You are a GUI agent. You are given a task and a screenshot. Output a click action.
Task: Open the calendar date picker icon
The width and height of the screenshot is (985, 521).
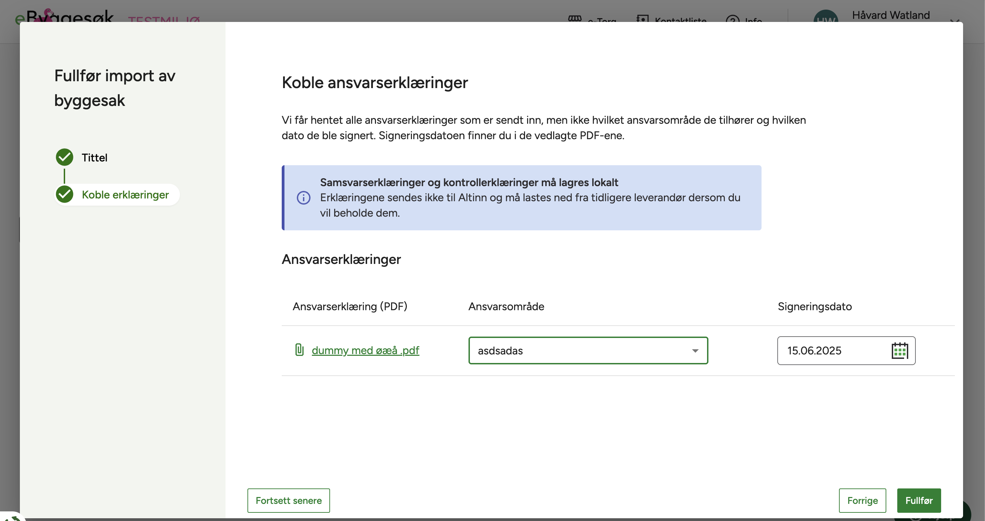pos(899,350)
